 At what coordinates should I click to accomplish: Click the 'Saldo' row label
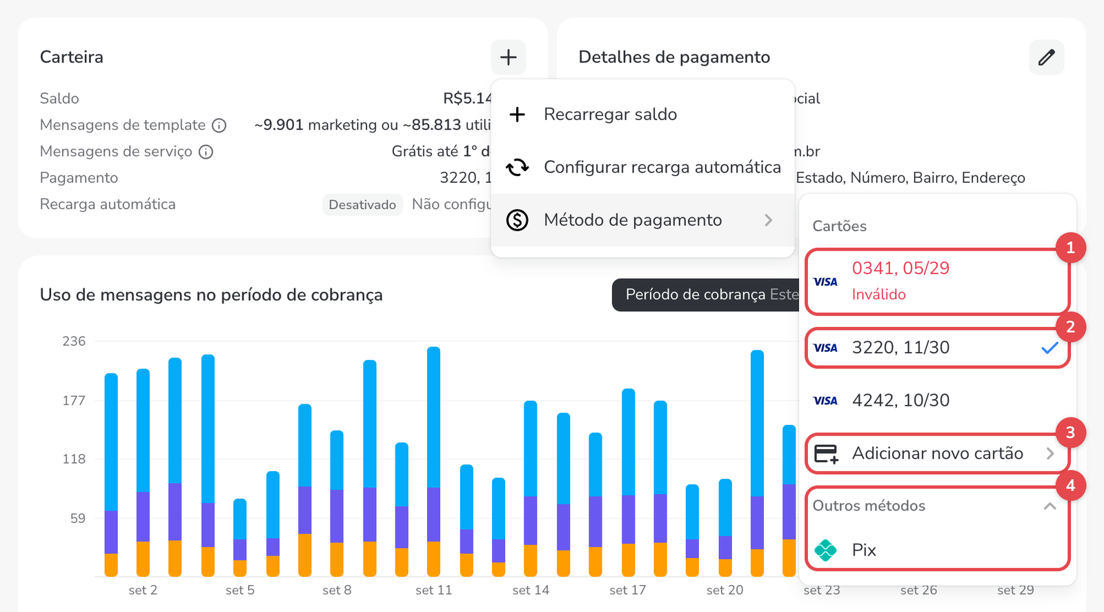coord(59,99)
